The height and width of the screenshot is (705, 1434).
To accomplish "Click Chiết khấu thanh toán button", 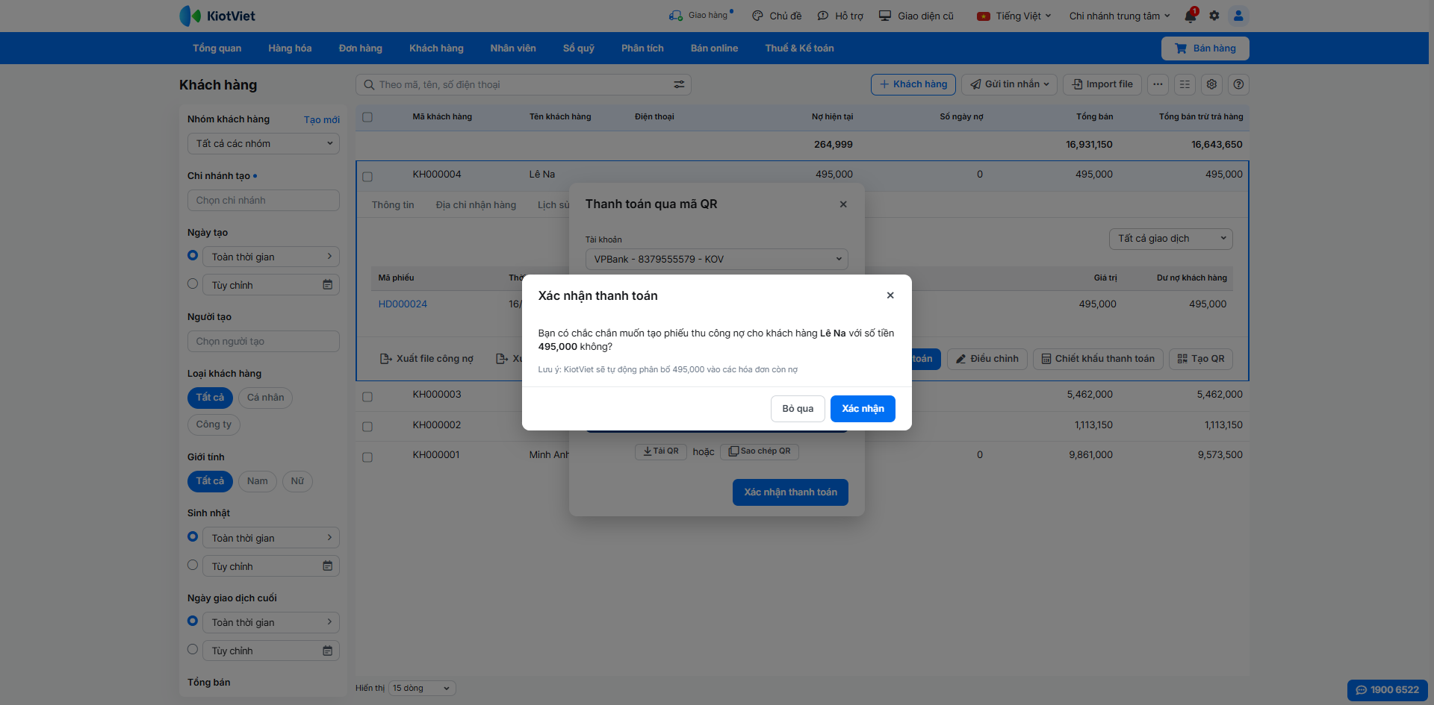I will [1098, 359].
